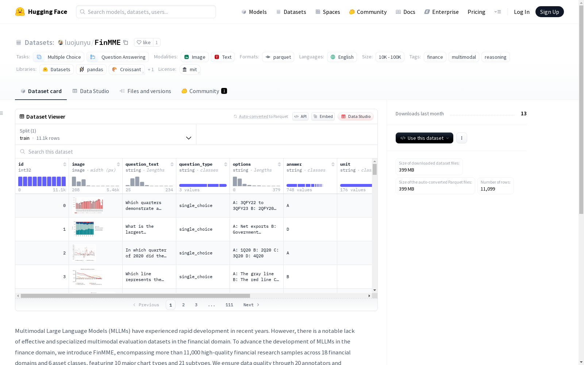This screenshot has width=584, height=365.
Task: Sort the image column
Action: pos(118,164)
